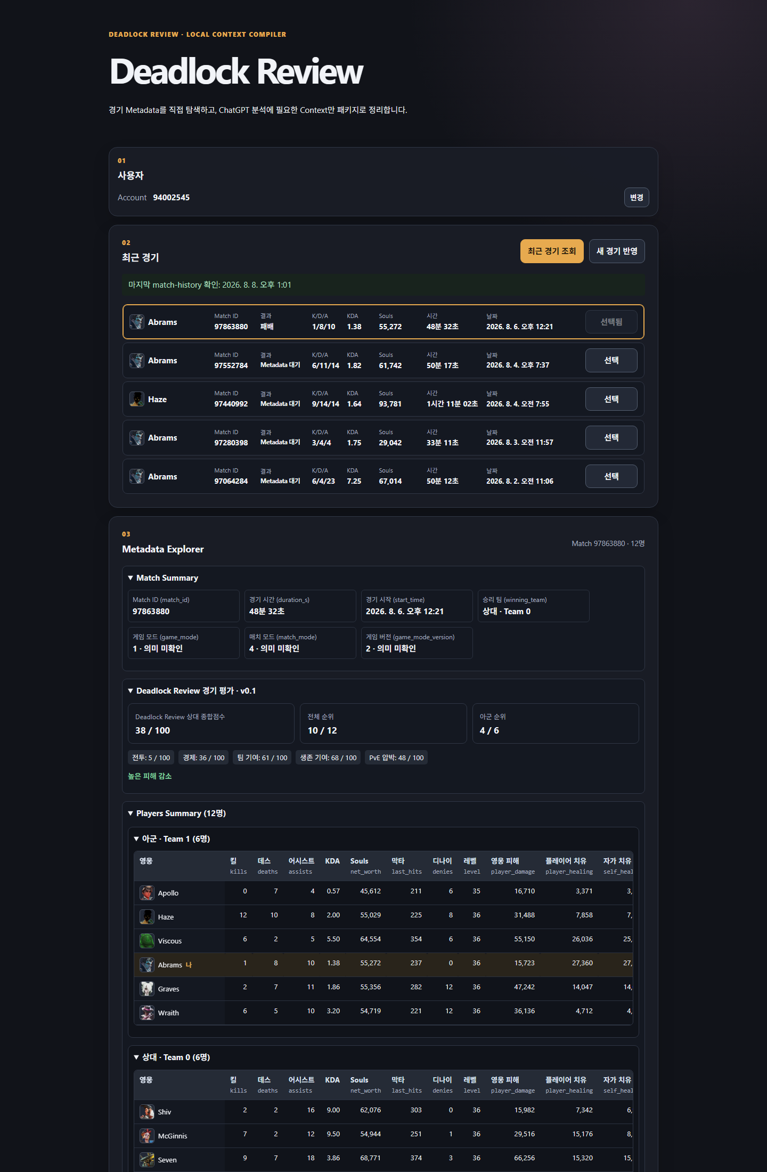Click the Abrams hero icon for match 97552784

137,361
